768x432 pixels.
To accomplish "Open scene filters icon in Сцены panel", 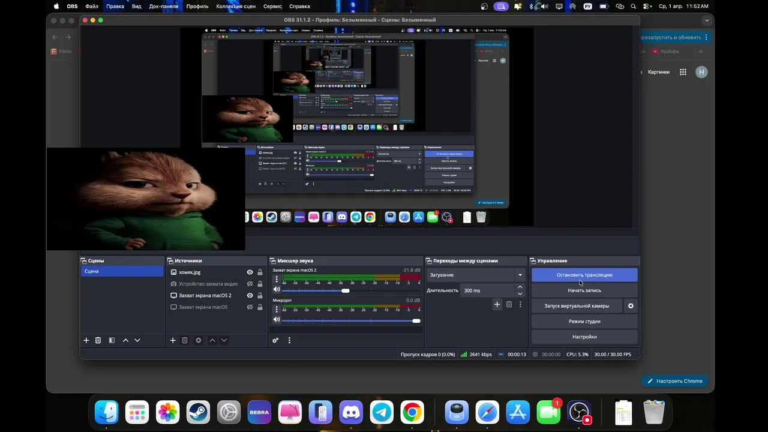I will pos(112,340).
